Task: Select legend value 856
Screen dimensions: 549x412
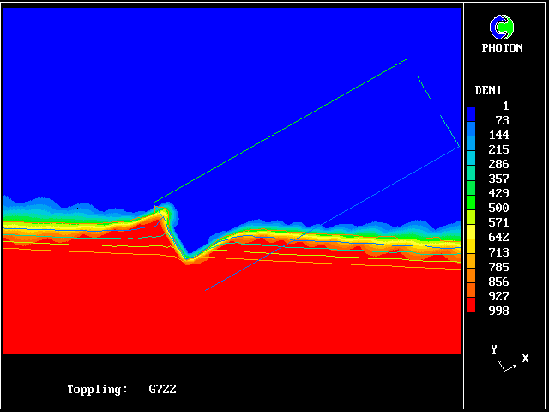Action: pyautogui.click(x=498, y=282)
